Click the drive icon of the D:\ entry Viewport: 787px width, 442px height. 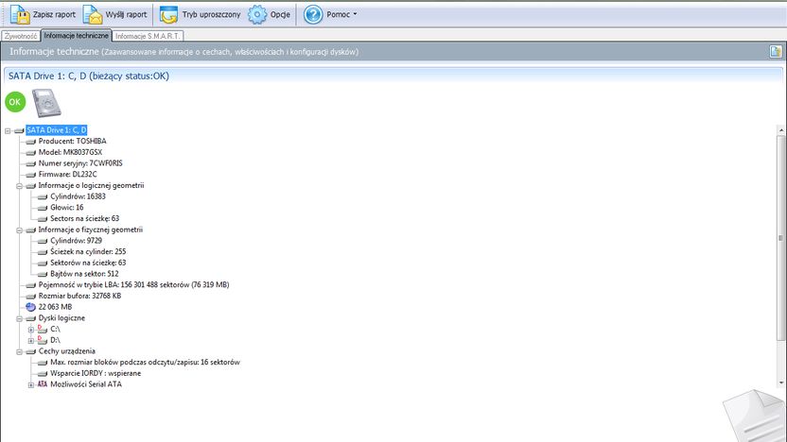pyautogui.click(x=43, y=340)
